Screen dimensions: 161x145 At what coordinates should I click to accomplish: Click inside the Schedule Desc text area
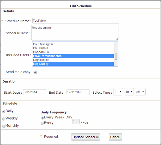click(x=75, y=33)
